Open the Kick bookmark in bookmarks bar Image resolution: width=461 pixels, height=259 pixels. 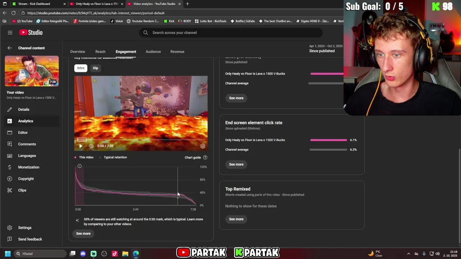pos(169,21)
